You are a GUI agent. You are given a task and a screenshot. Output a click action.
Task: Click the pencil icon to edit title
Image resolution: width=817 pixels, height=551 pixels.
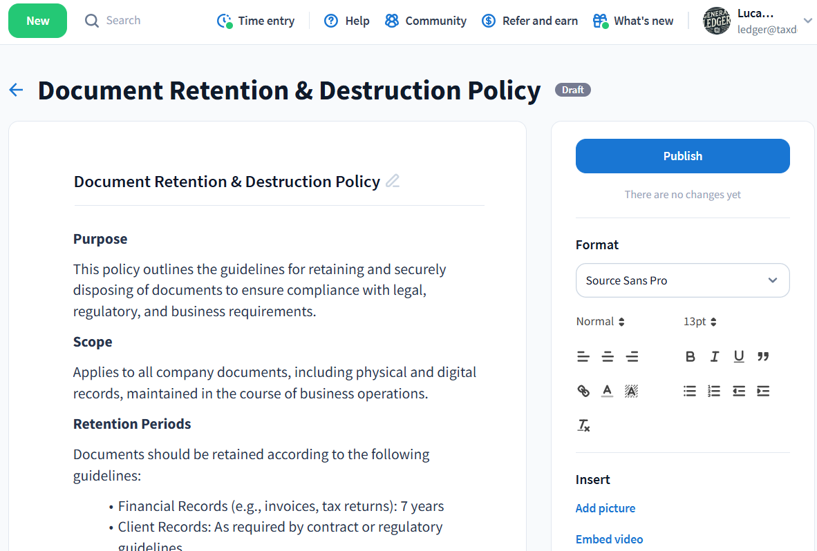[x=393, y=182]
